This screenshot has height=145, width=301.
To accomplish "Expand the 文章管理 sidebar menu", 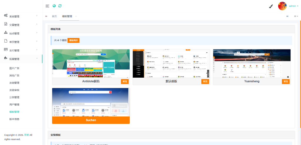I will click(x=21, y=25).
